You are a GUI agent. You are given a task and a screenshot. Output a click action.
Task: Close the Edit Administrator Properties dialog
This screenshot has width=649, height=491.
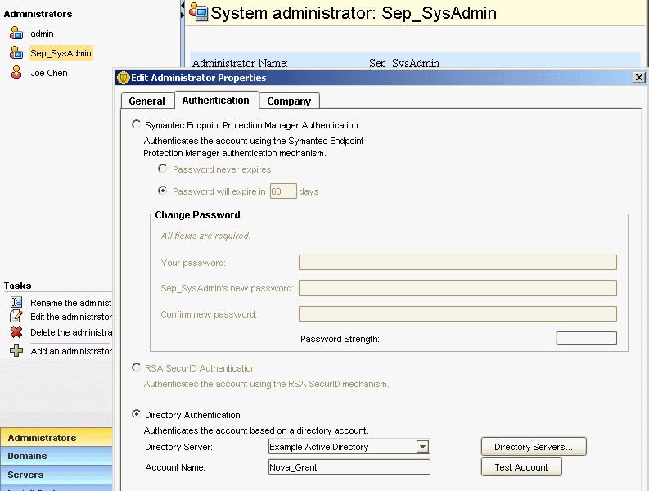639,77
